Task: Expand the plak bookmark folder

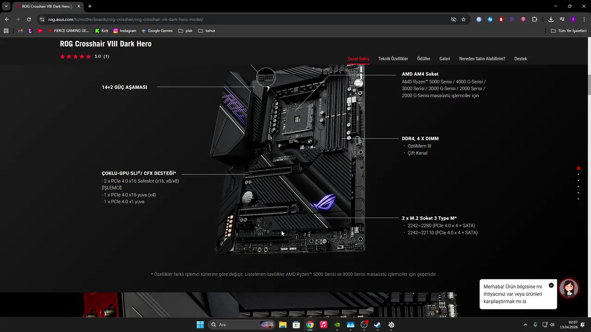Action: point(185,31)
